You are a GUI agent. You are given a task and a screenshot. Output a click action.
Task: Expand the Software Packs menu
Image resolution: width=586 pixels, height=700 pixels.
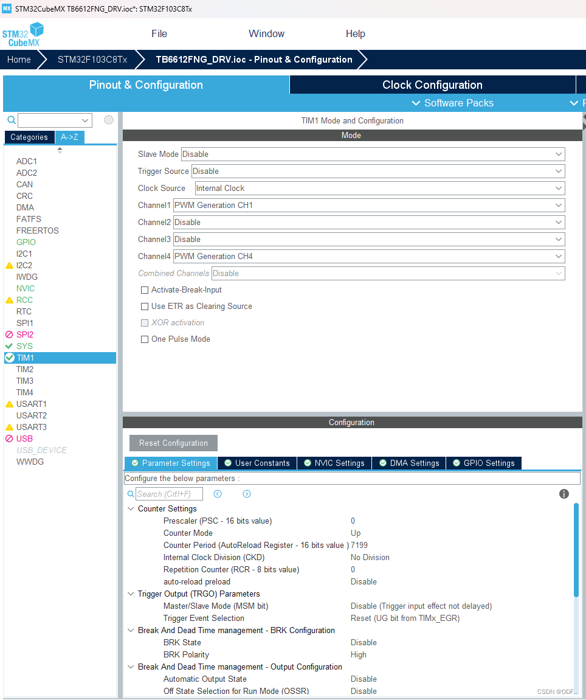452,103
